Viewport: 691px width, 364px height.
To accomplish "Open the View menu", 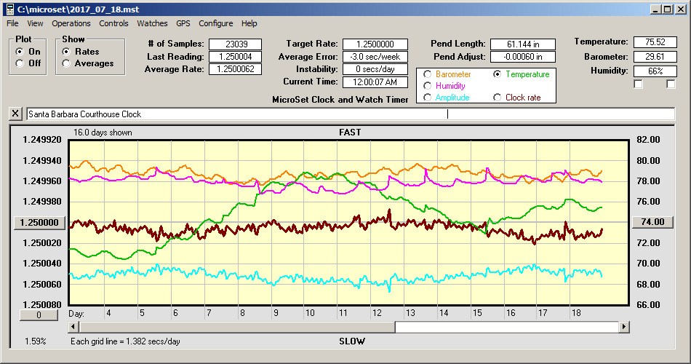I will 35,23.
